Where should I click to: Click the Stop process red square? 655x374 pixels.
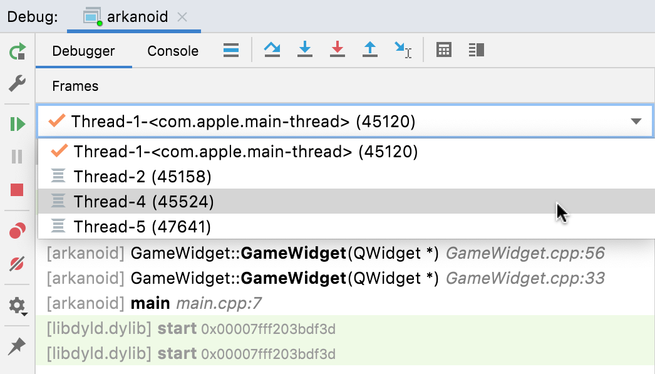[x=16, y=190]
